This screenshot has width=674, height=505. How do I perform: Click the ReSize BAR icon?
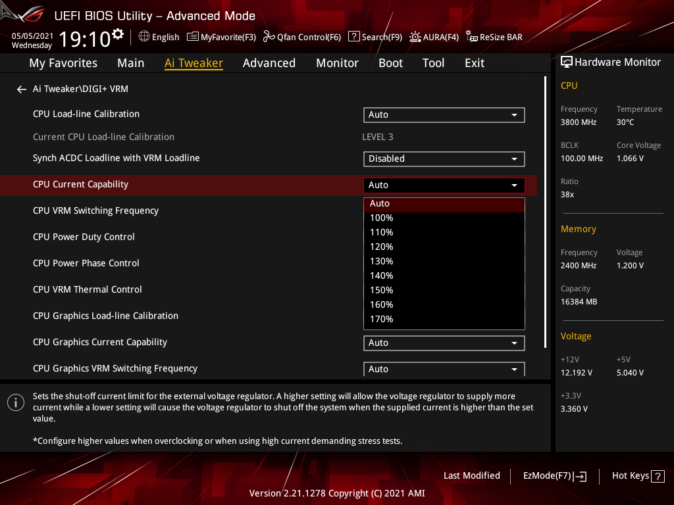[471, 37]
